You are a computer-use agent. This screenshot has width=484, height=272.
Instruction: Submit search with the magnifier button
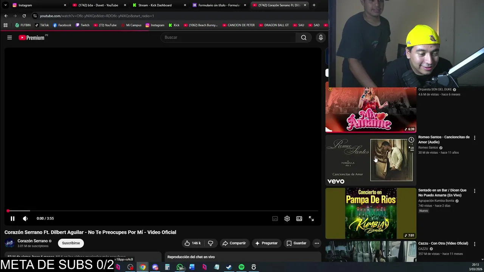(x=304, y=37)
